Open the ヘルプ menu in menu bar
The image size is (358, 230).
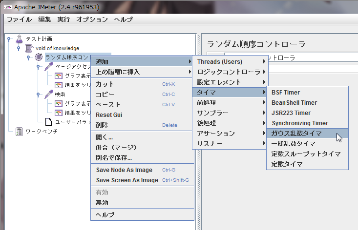tap(123, 19)
